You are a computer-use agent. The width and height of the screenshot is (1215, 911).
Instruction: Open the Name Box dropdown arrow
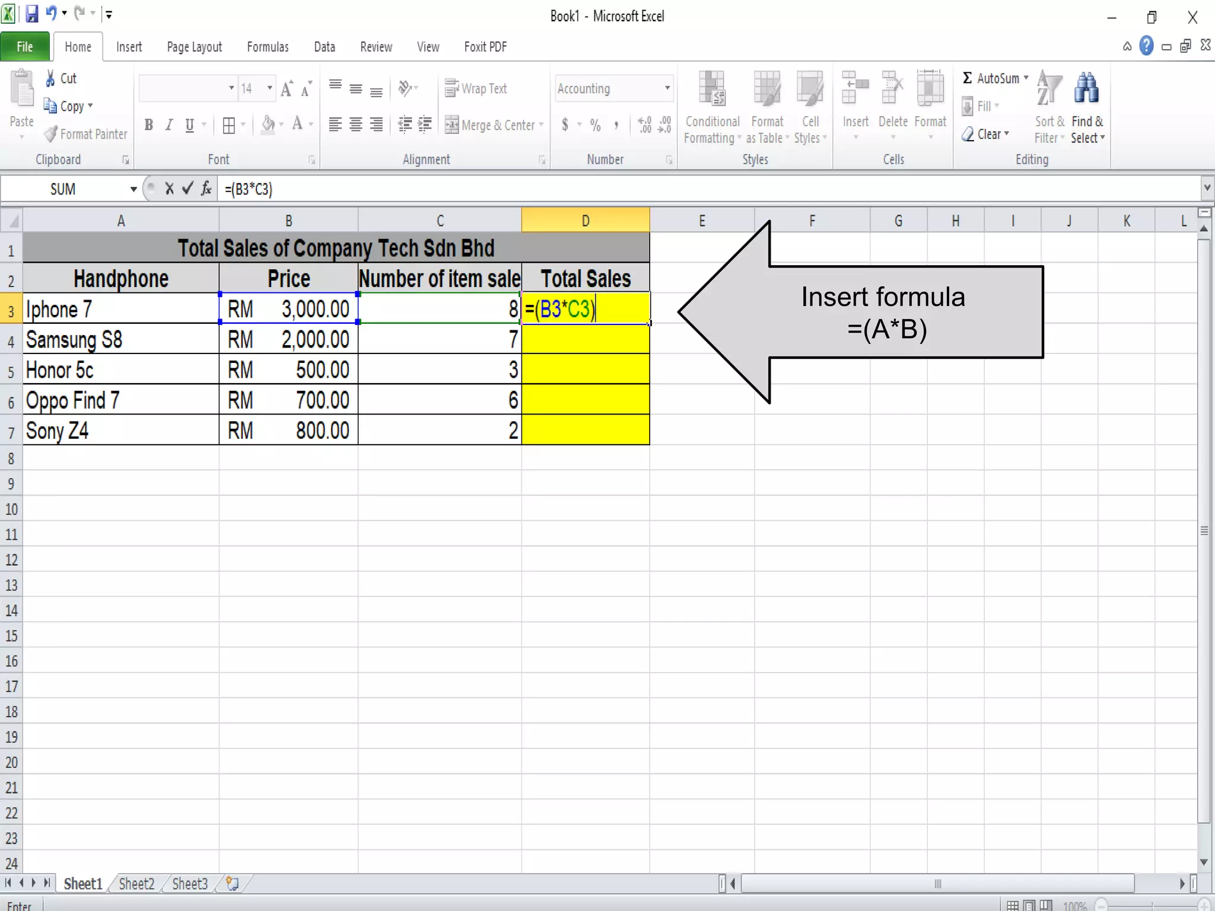click(x=133, y=189)
